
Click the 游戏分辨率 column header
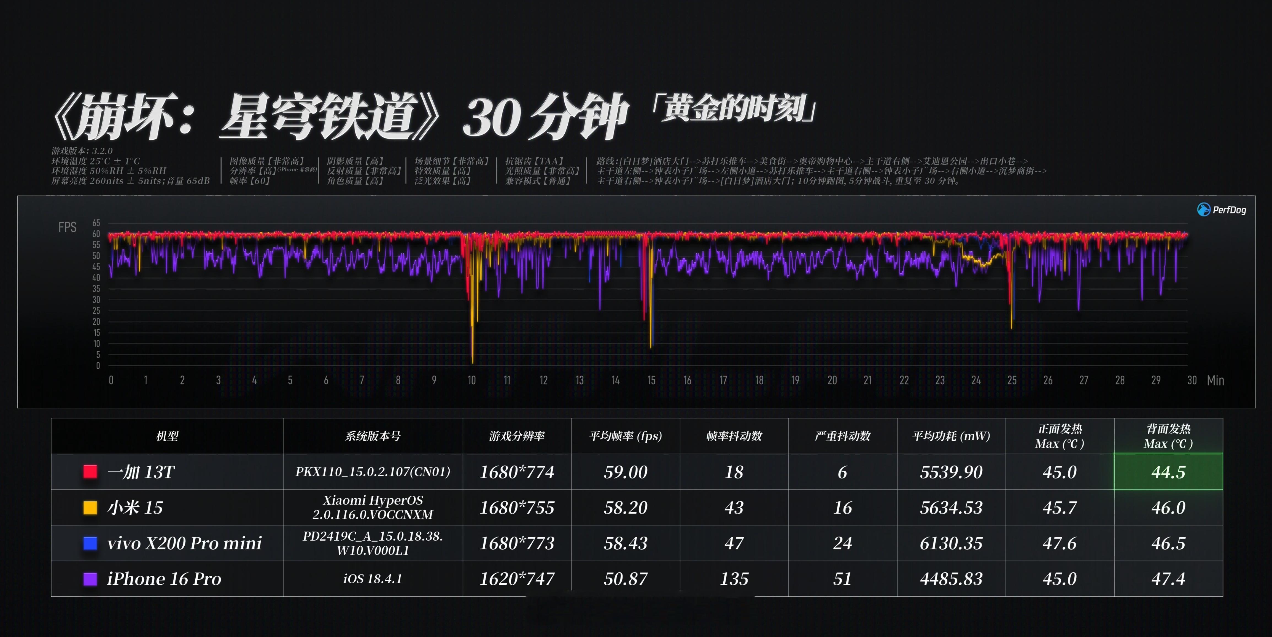tap(517, 436)
